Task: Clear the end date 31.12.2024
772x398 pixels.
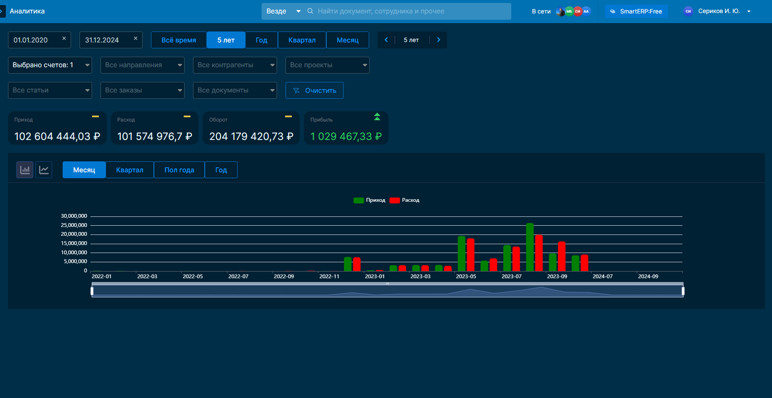Action: pyautogui.click(x=135, y=38)
